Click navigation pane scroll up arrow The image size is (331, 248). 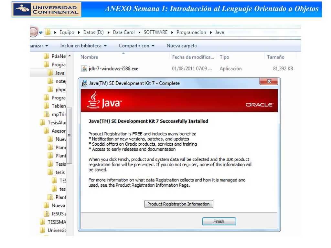[69, 56]
